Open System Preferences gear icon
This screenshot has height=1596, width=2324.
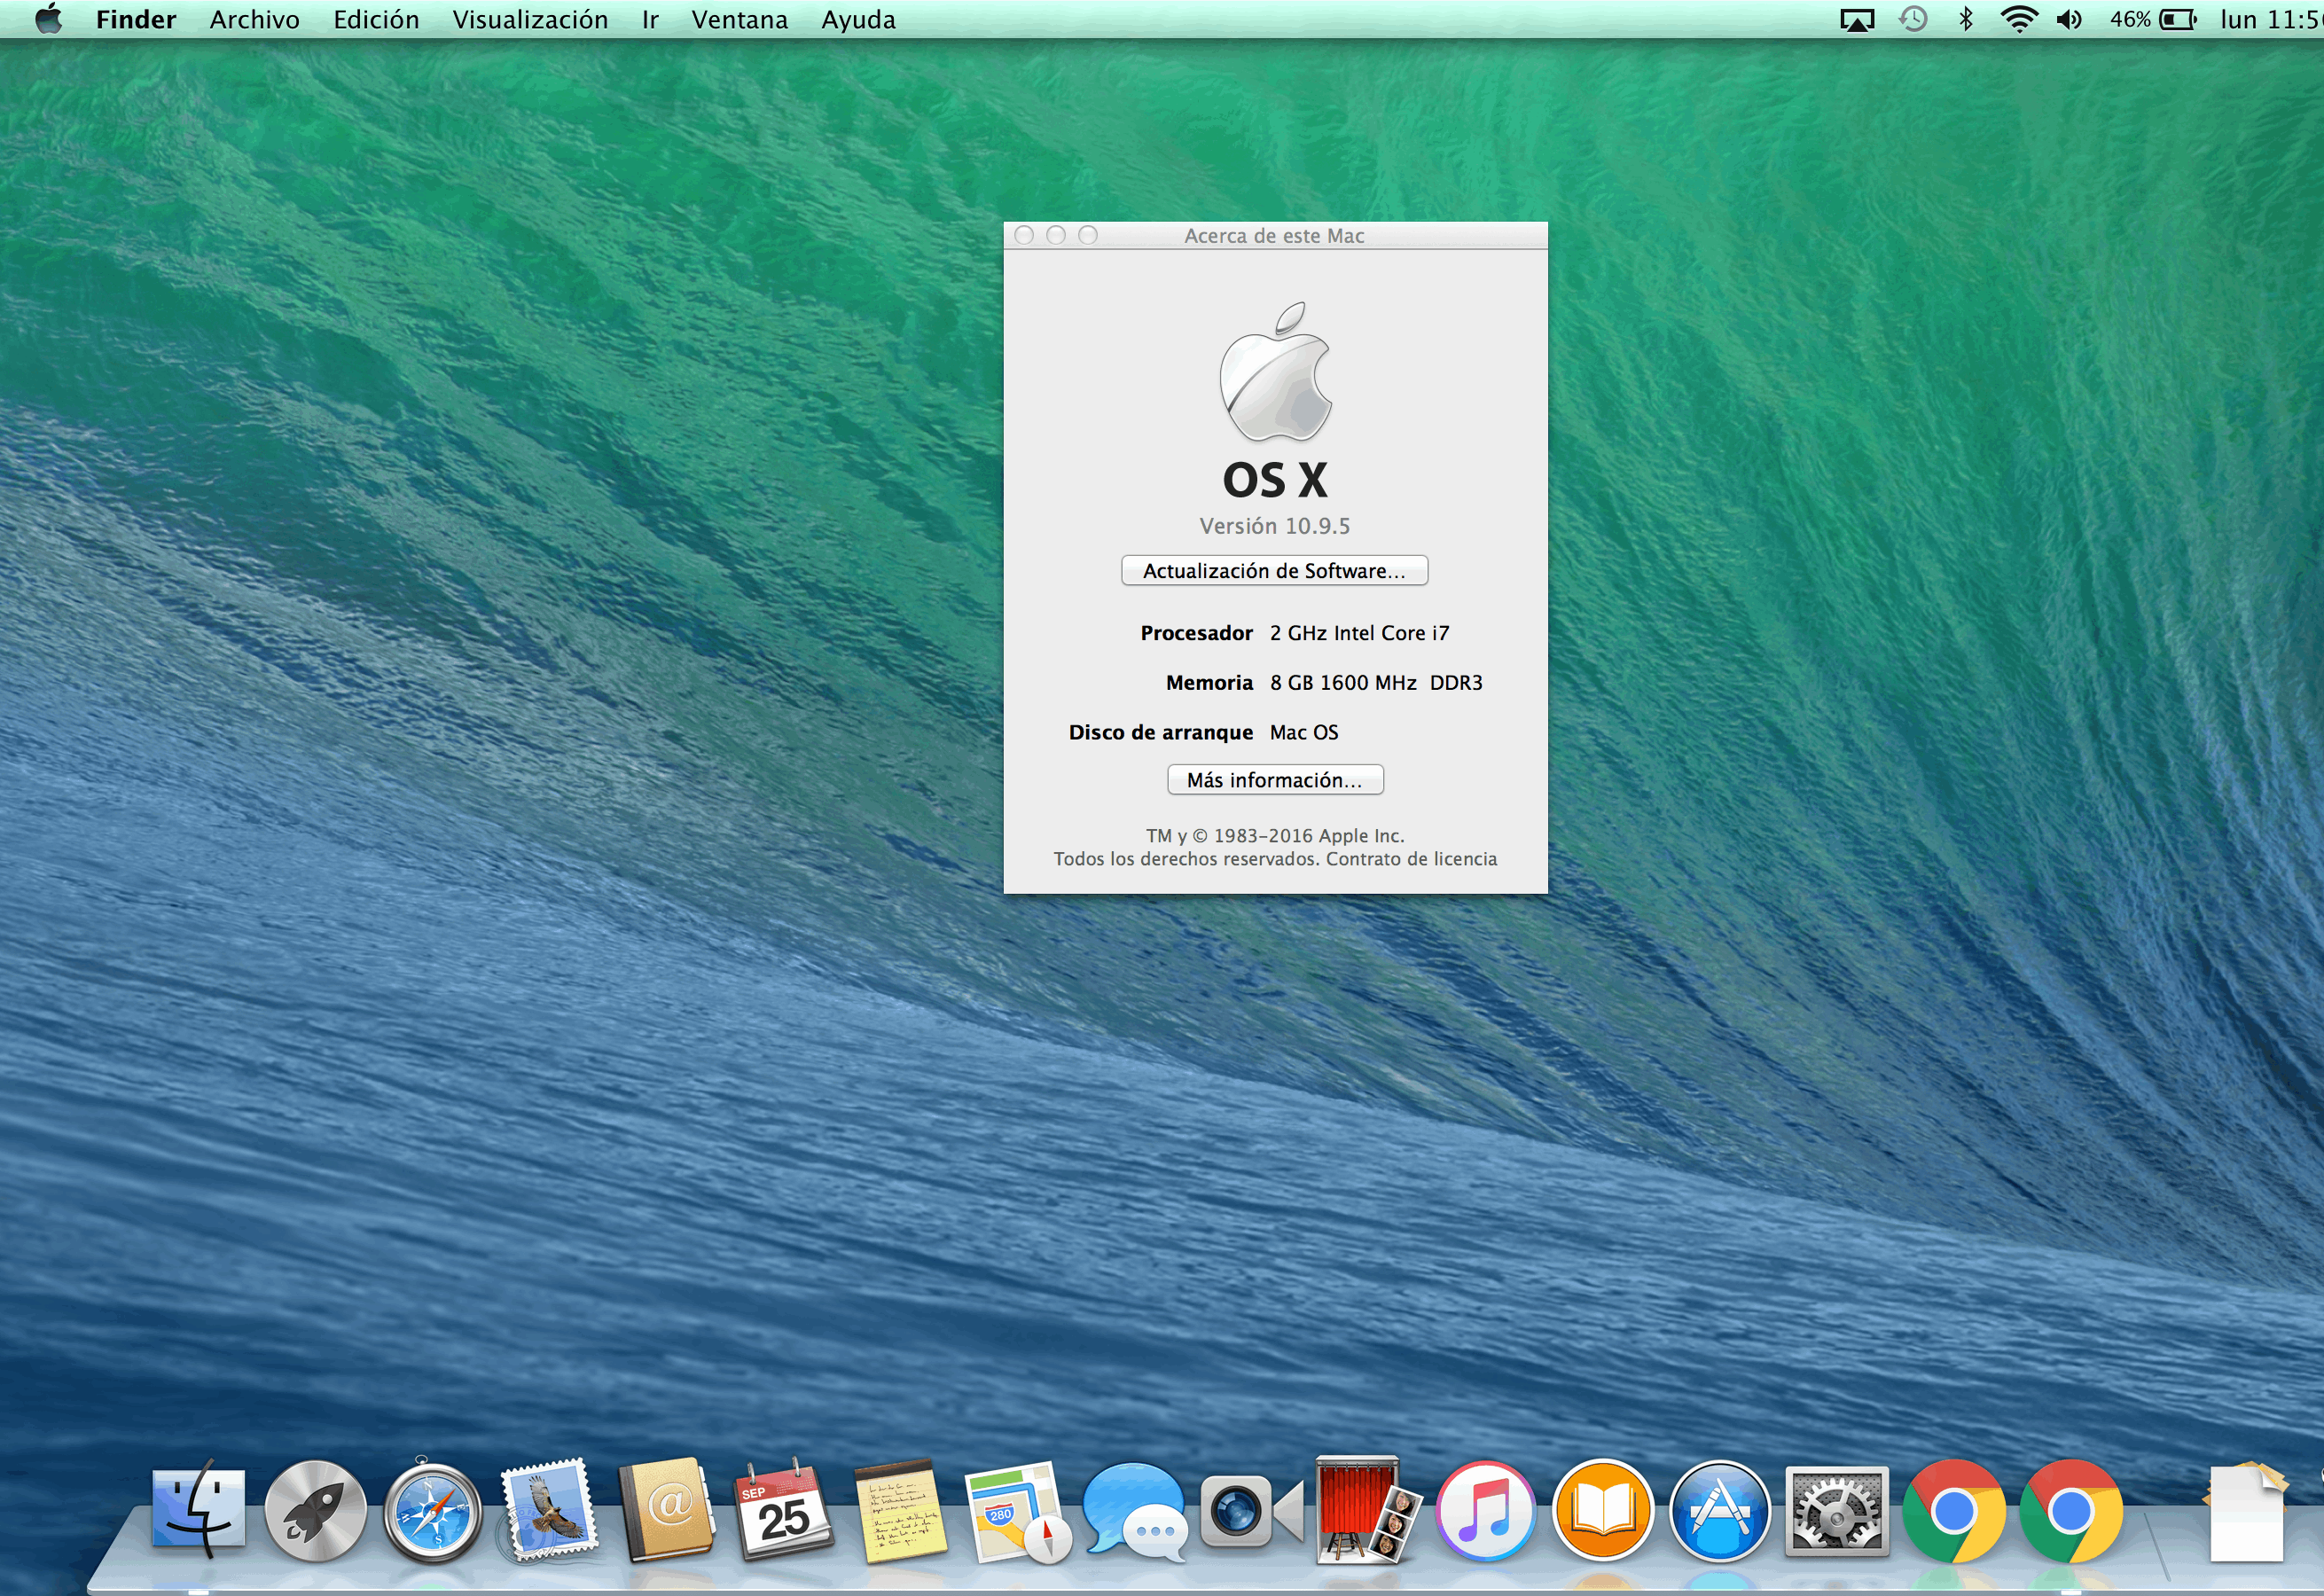point(1836,1511)
